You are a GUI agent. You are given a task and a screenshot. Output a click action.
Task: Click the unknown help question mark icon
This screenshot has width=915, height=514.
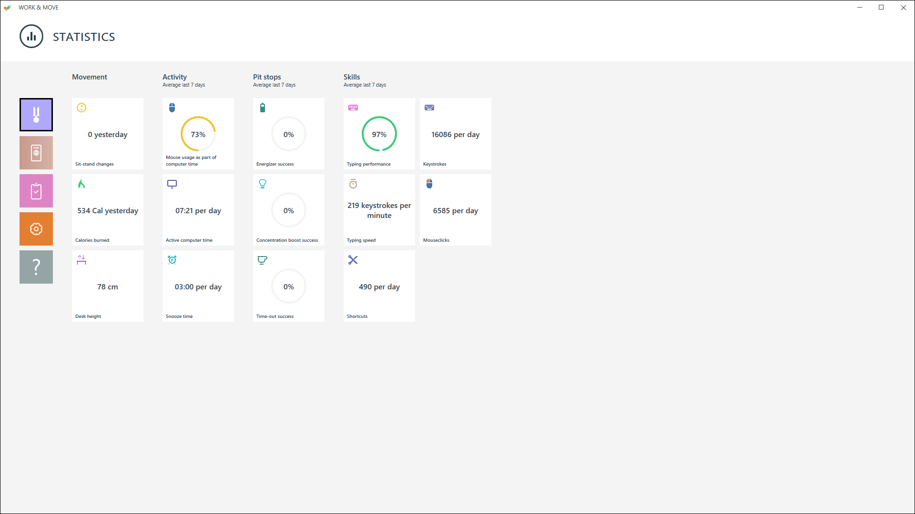point(36,267)
